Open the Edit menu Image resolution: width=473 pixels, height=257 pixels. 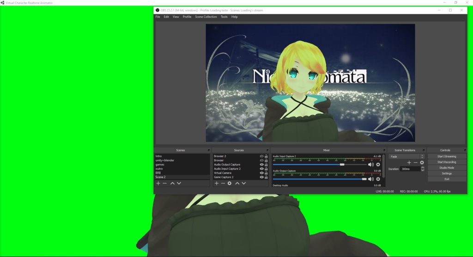[166, 17]
